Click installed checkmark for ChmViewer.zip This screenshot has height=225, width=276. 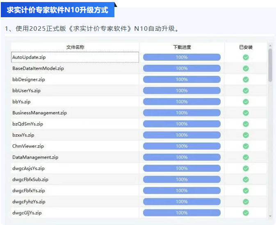[246, 146]
